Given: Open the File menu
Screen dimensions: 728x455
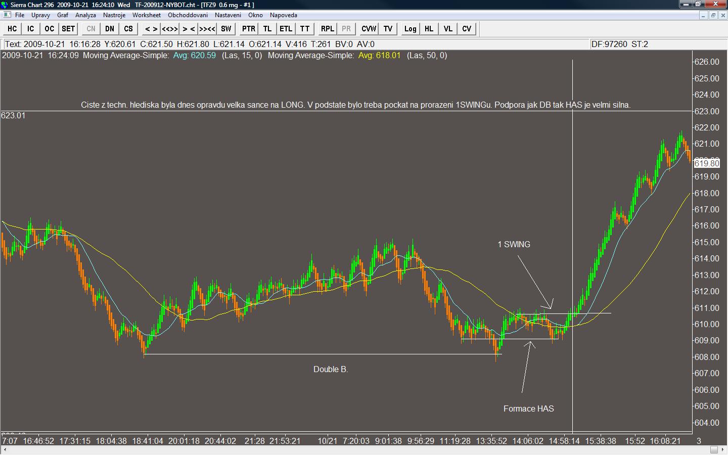Looking at the screenshot, I should [20, 15].
